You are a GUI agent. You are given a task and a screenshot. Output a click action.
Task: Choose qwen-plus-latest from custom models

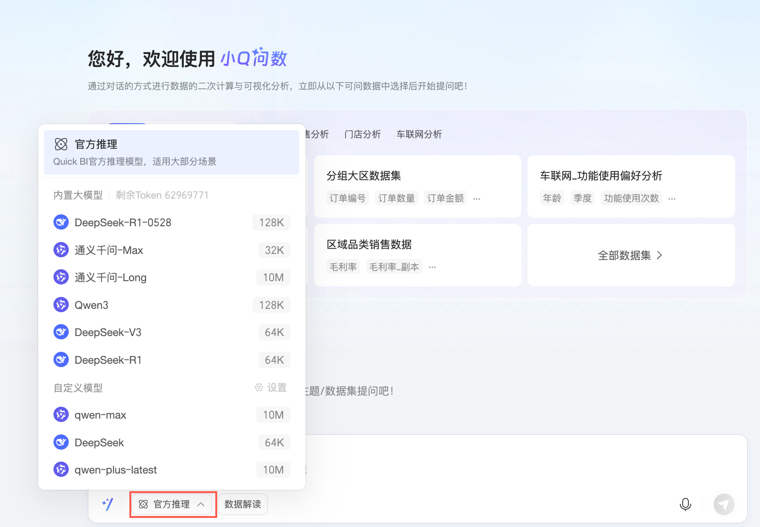(171, 470)
